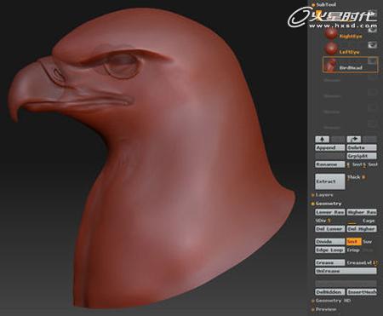Screen dimensions: 383x316
Task: Select the BirdHead subtool icon
Action: tap(331, 65)
